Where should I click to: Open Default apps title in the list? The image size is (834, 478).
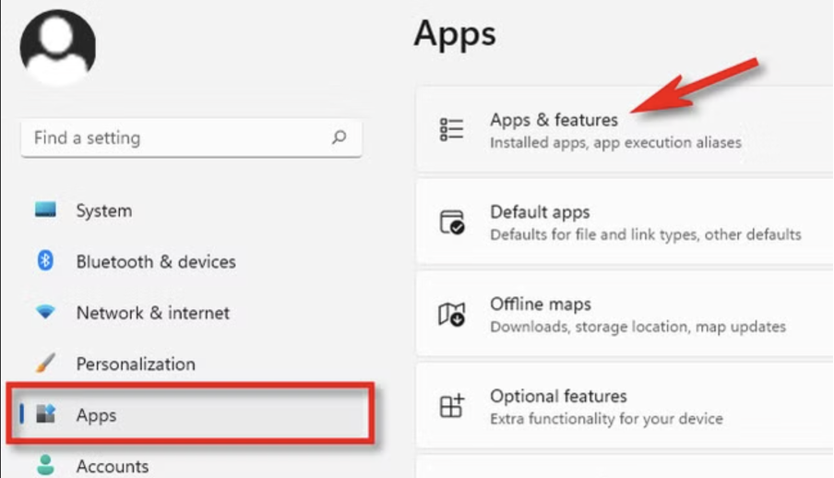[540, 212]
